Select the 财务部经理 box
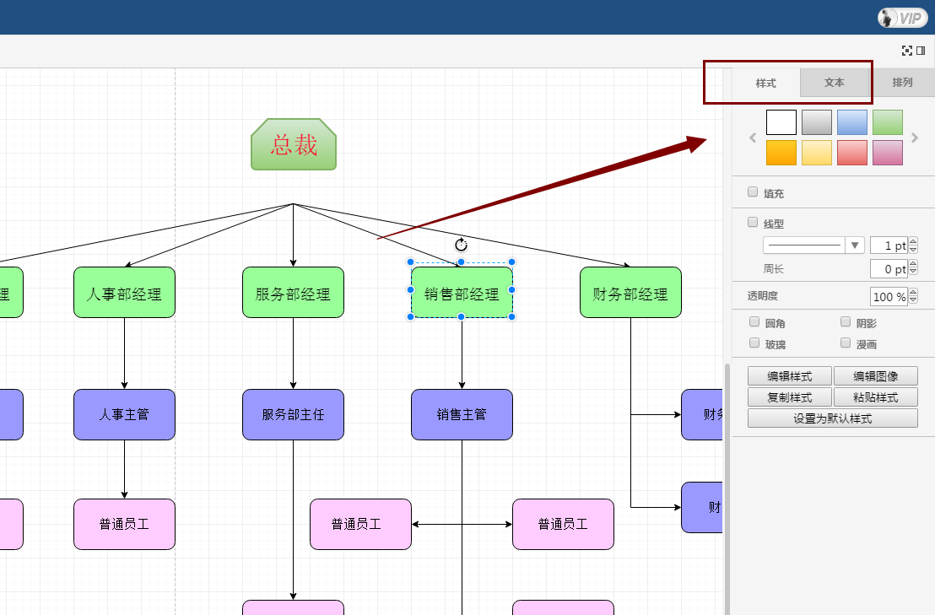This screenshot has height=615, width=935. [x=630, y=293]
